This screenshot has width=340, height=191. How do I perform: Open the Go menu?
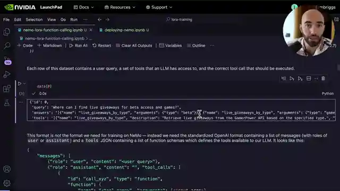63,20
